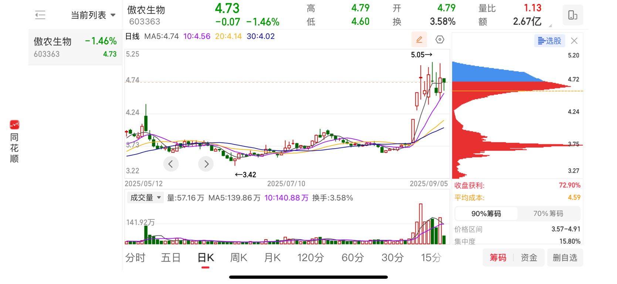Click the stock code 603363 in header
Screen dimensions: 617x284
coord(145,21)
